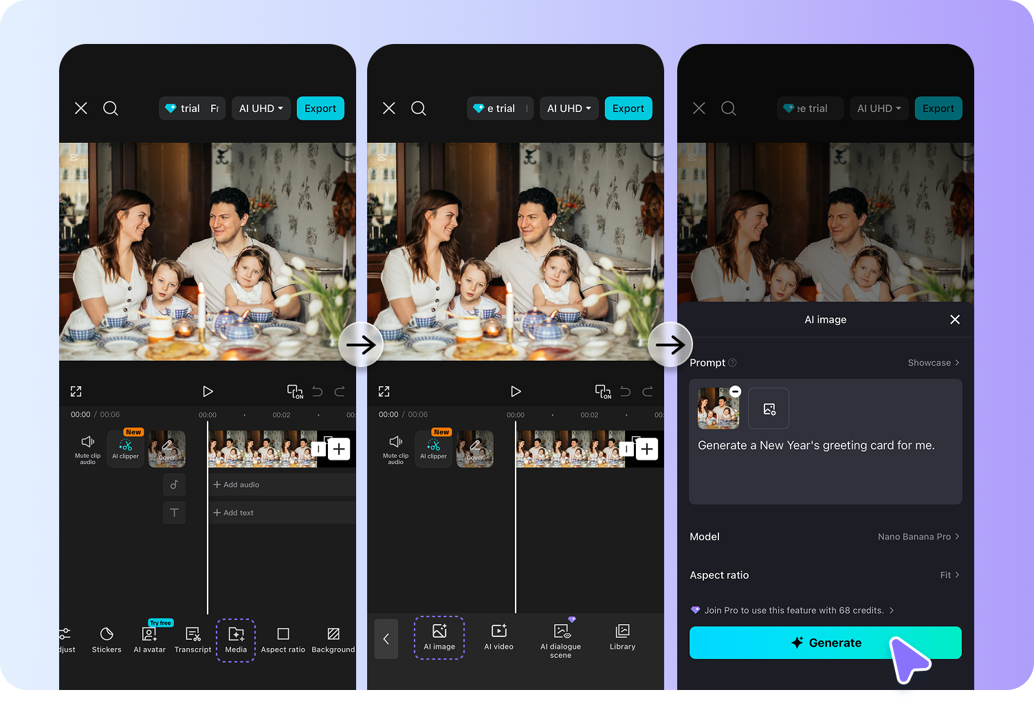
Task: Open AI clipper in the middle phone
Action: (x=434, y=449)
